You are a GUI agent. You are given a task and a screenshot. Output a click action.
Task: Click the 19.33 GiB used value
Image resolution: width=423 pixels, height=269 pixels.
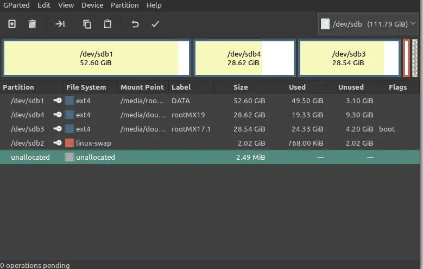pyautogui.click(x=307, y=115)
